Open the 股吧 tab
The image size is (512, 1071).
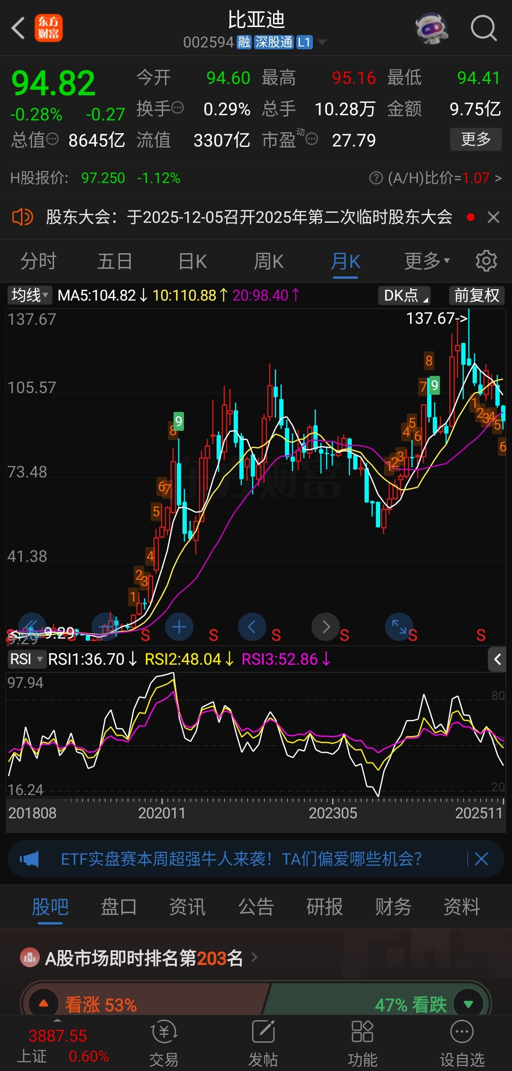pos(50,907)
